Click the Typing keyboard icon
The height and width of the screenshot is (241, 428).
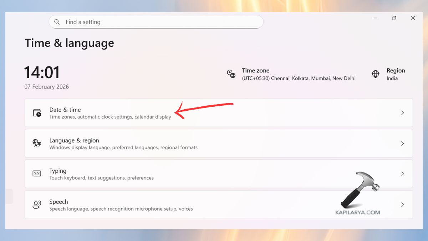37,174
